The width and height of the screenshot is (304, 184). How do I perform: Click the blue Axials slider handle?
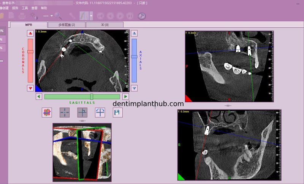[x=135, y=57]
